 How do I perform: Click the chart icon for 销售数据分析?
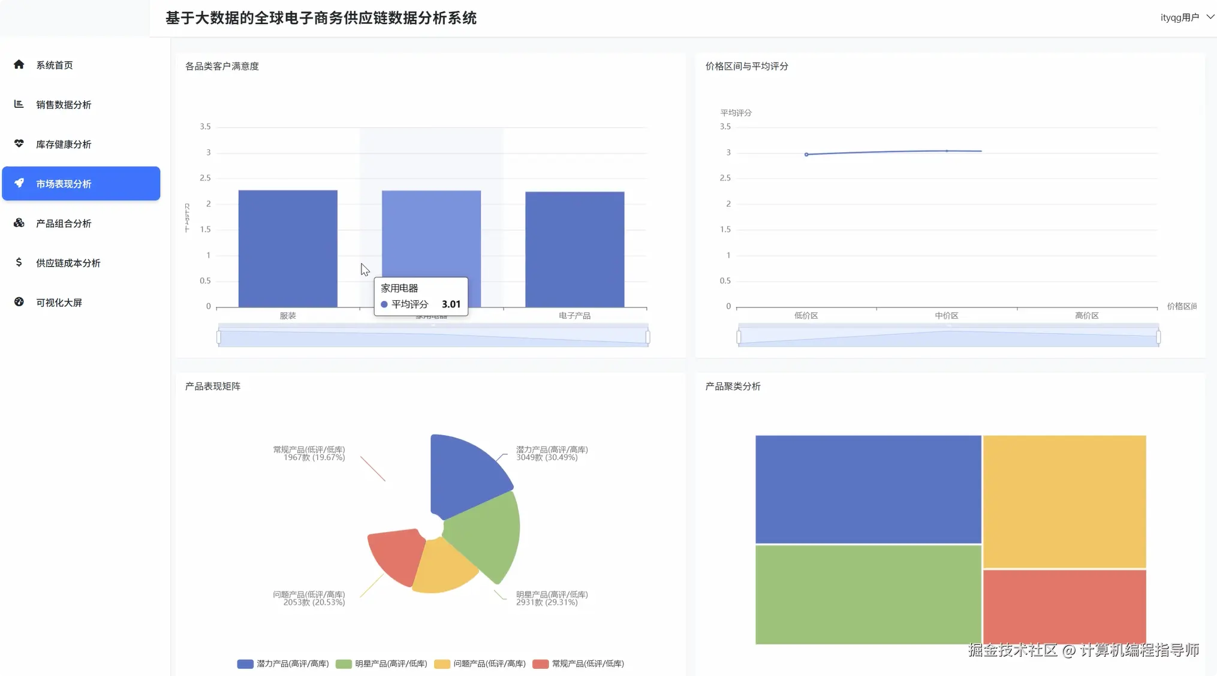pos(19,104)
